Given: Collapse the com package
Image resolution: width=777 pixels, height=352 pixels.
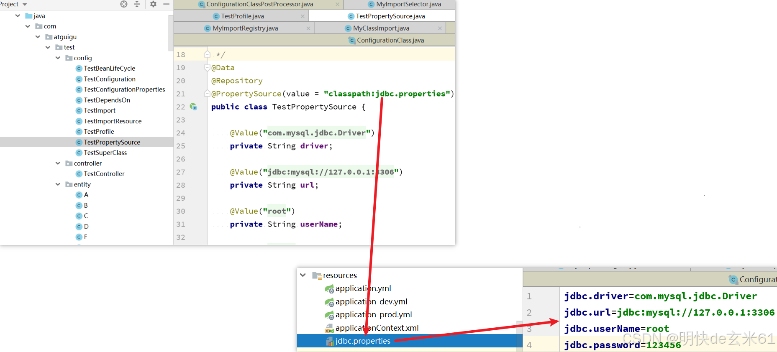Looking at the screenshot, I should click(x=28, y=26).
